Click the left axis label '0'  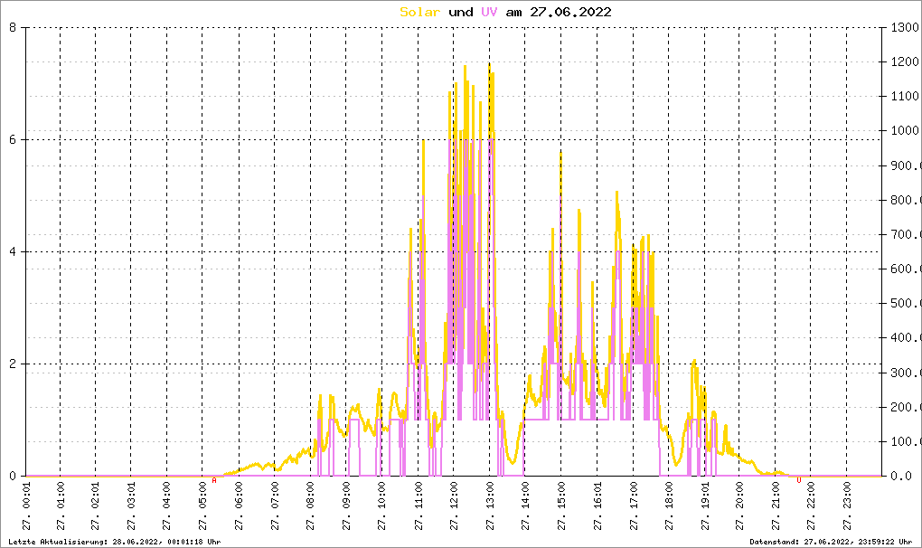click(x=13, y=477)
